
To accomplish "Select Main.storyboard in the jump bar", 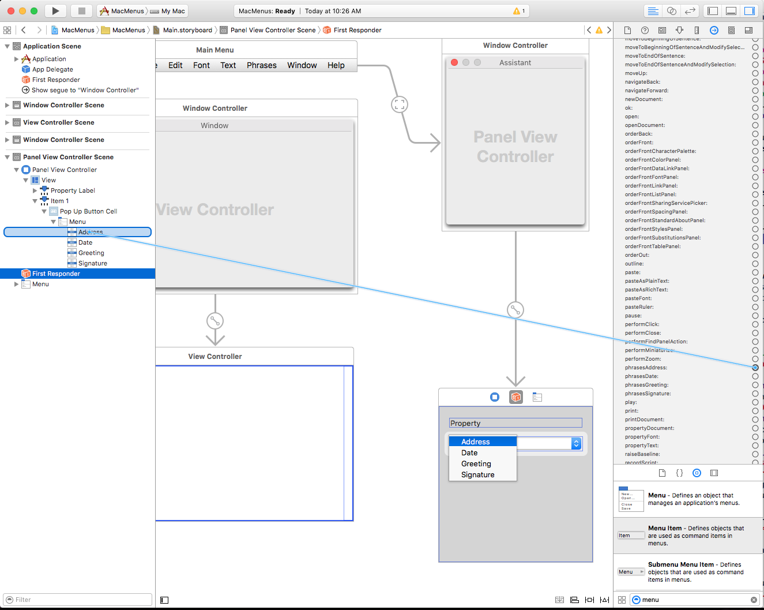I will pos(182,30).
